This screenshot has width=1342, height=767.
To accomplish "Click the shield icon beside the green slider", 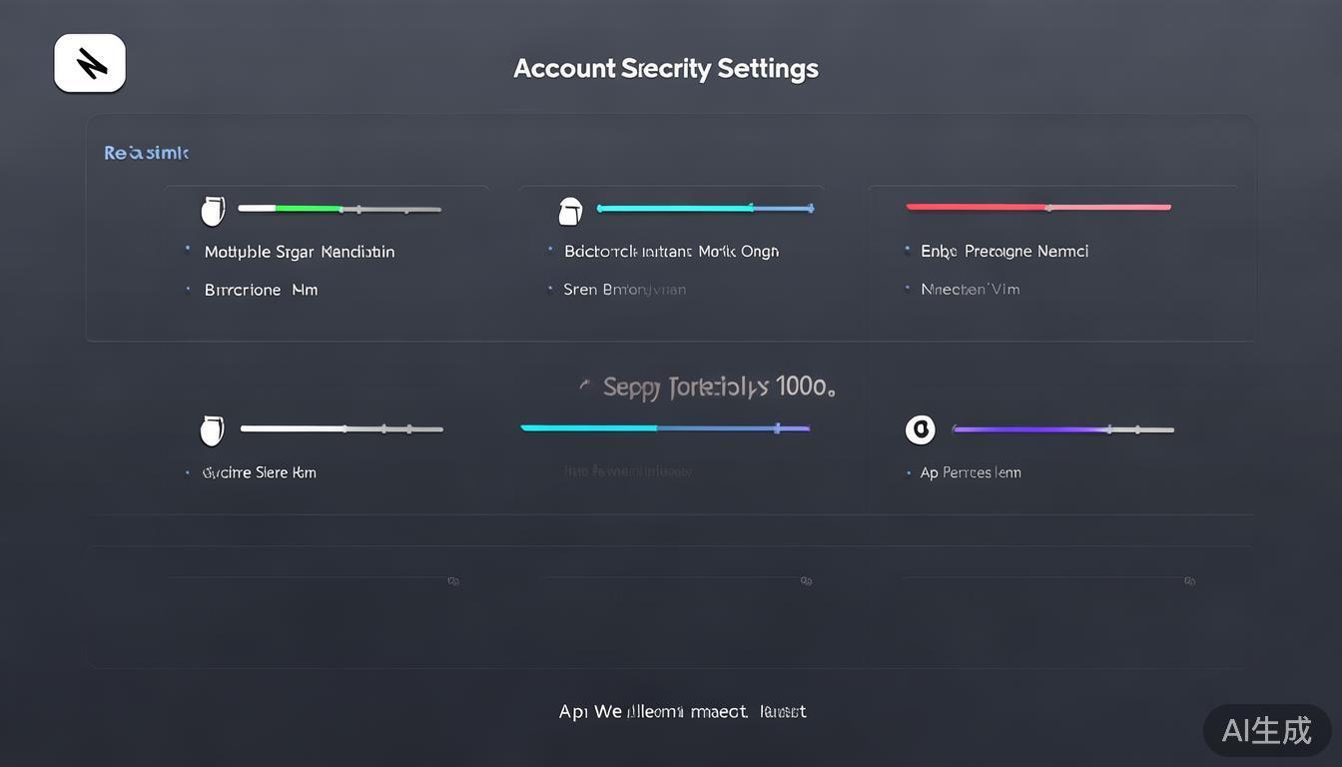I will click(213, 211).
